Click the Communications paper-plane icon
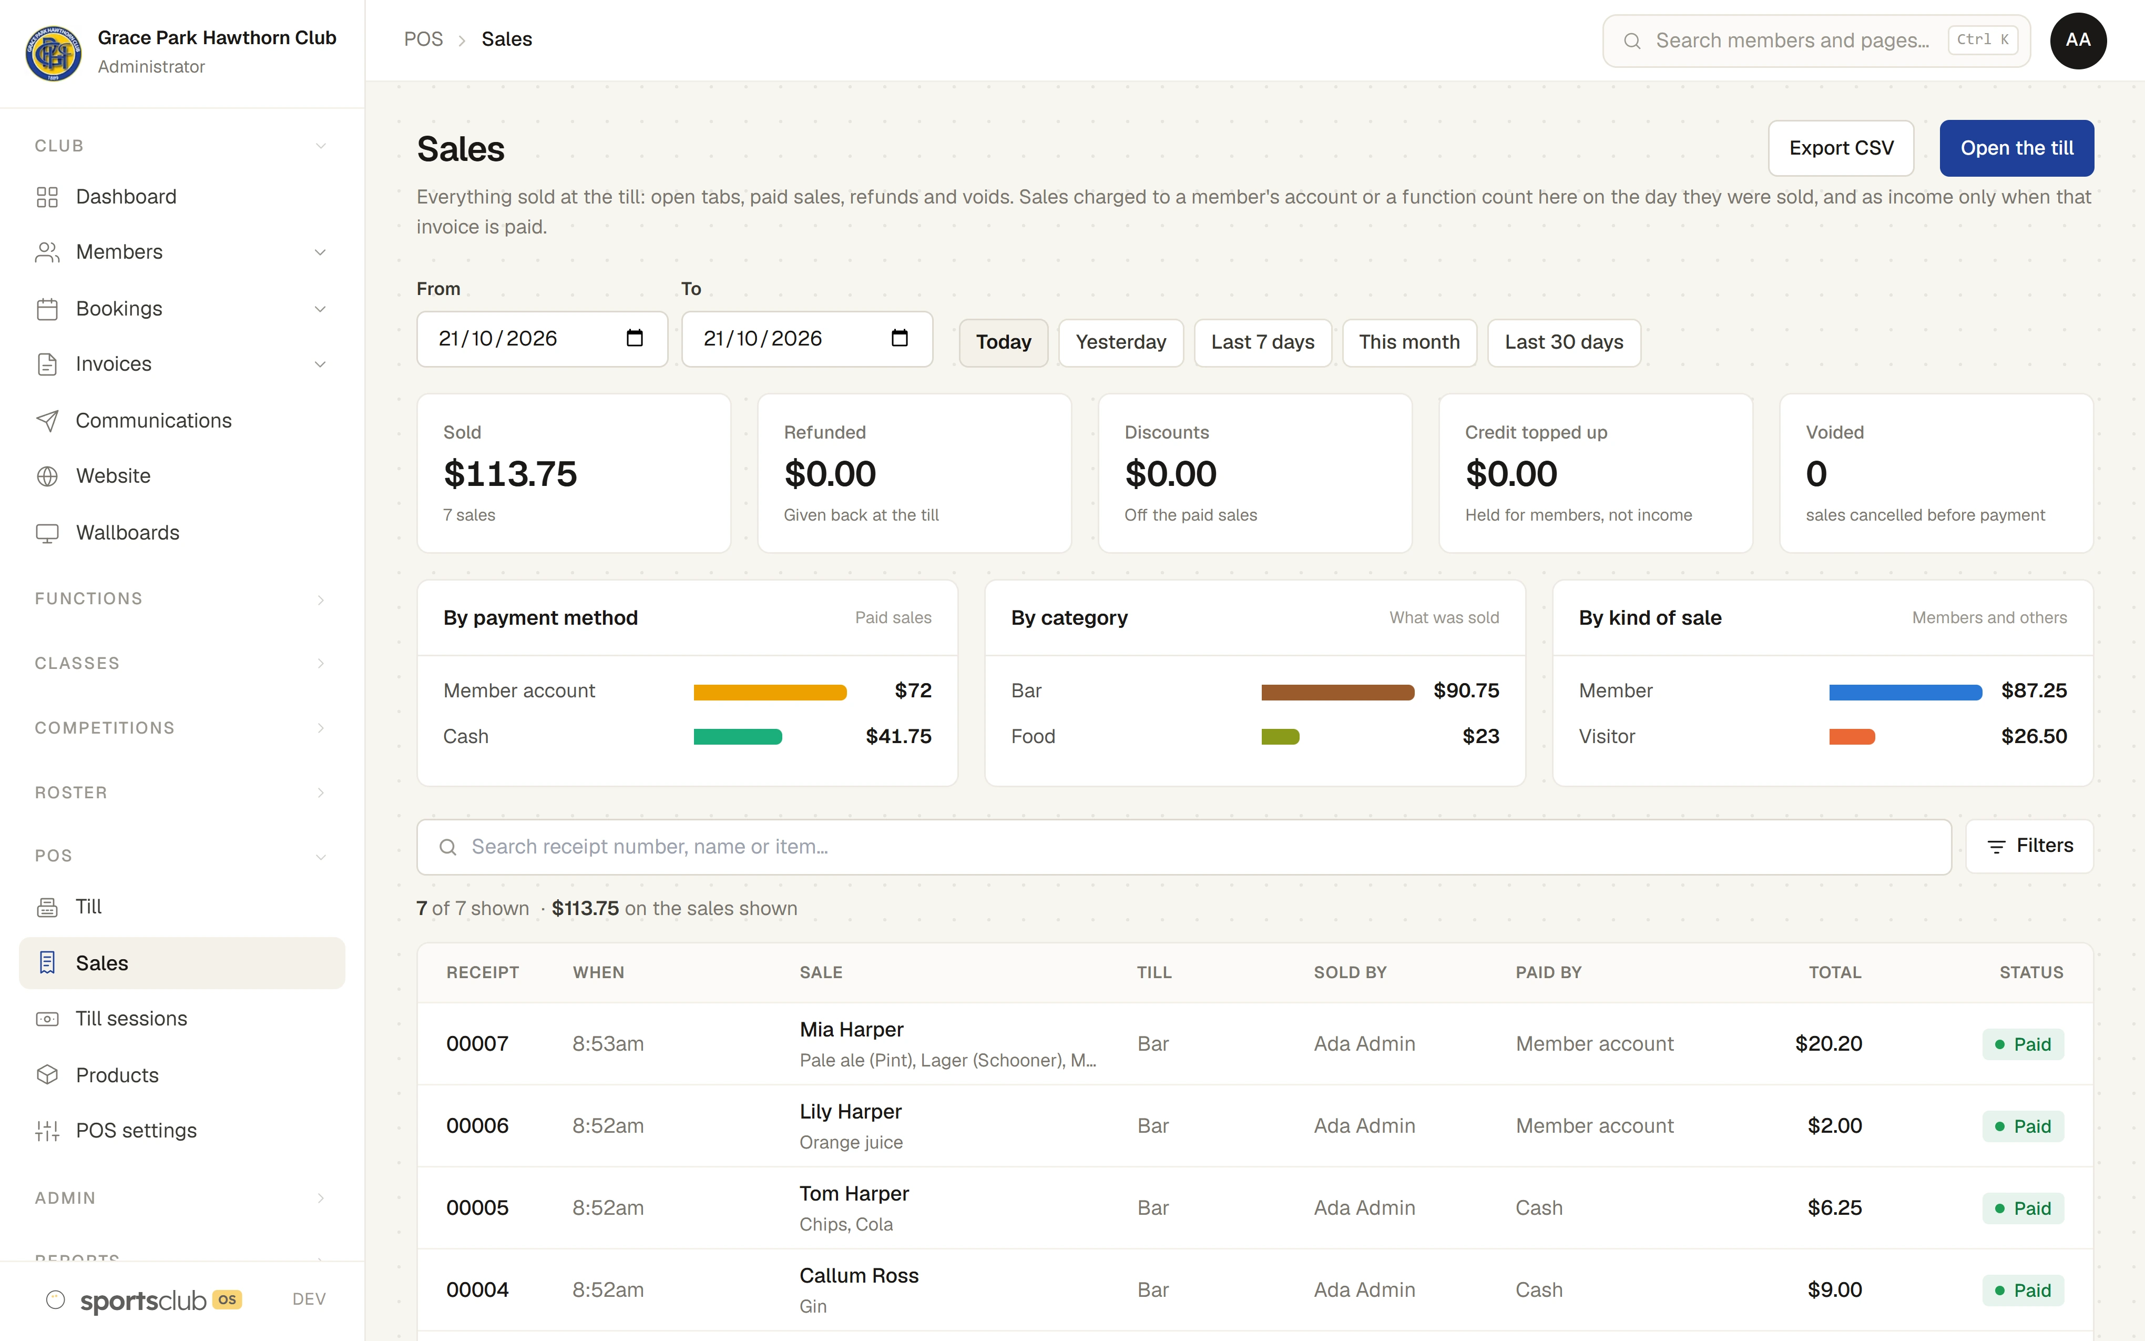This screenshot has width=2145, height=1341. pyautogui.click(x=47, y=420)
